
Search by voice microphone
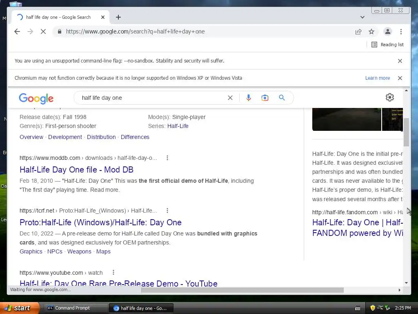(249, 98)
